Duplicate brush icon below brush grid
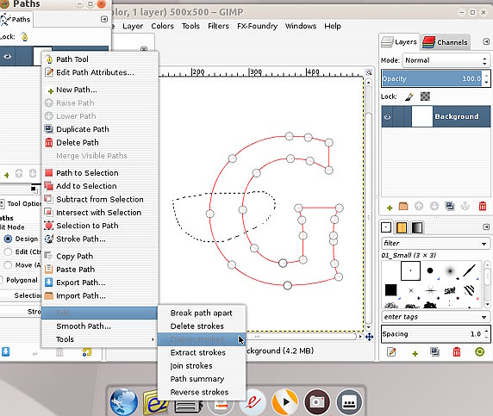This screenshot has height=416, width=493. 435,352
